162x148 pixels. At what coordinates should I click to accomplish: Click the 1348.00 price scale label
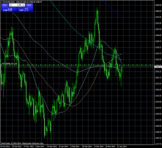click(158, 35)
